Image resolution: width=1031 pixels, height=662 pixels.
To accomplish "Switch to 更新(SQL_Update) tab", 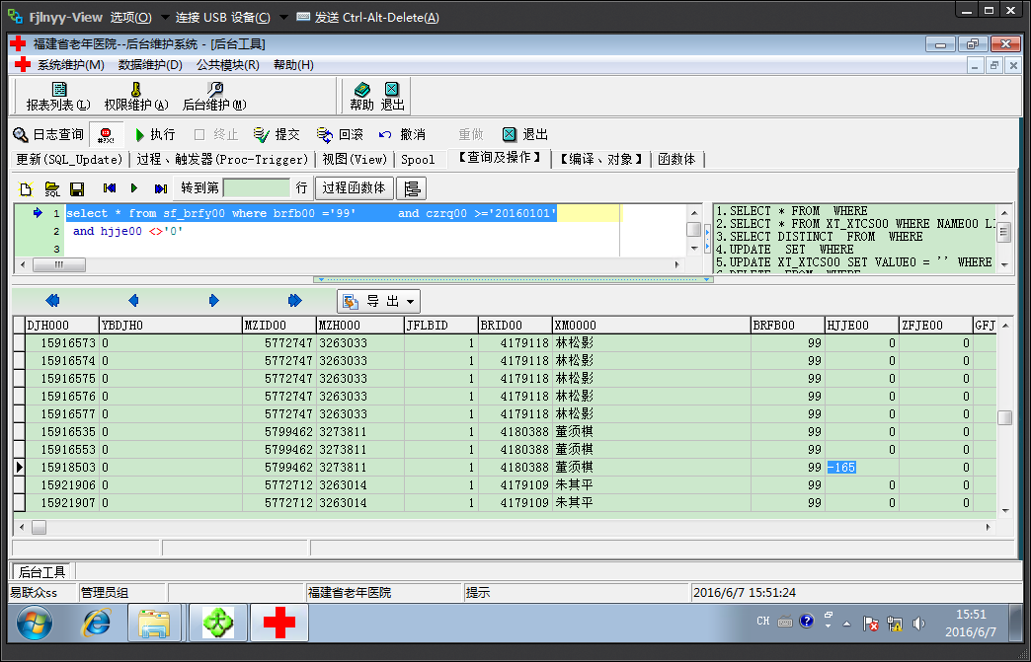I will [x=70, y=160].
